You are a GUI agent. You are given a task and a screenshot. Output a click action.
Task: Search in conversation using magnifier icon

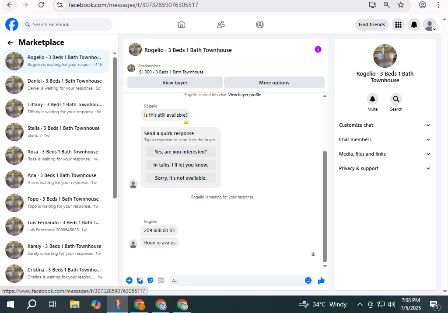click(x=396, y=99)
